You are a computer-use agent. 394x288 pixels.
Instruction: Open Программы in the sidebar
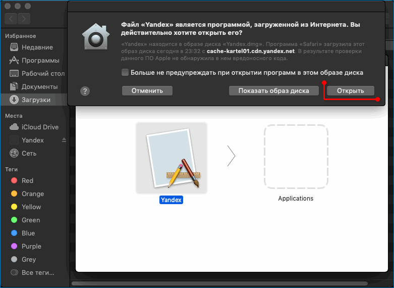pos(34,61)
